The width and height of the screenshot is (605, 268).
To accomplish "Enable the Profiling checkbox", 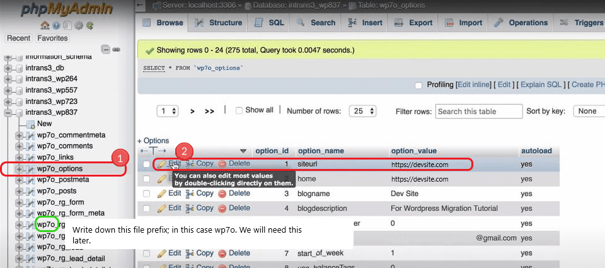I will pos(418,85).
